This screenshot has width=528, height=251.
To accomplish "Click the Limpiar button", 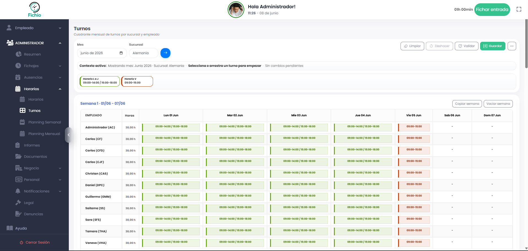I will pyautogui.click(x=412, y=46).
